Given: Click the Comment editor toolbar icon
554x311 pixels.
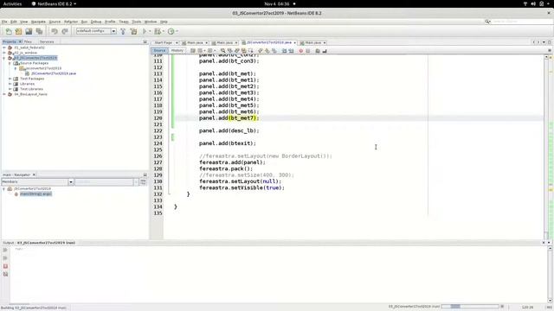Looking at the screenshot, I should [318, 51].
